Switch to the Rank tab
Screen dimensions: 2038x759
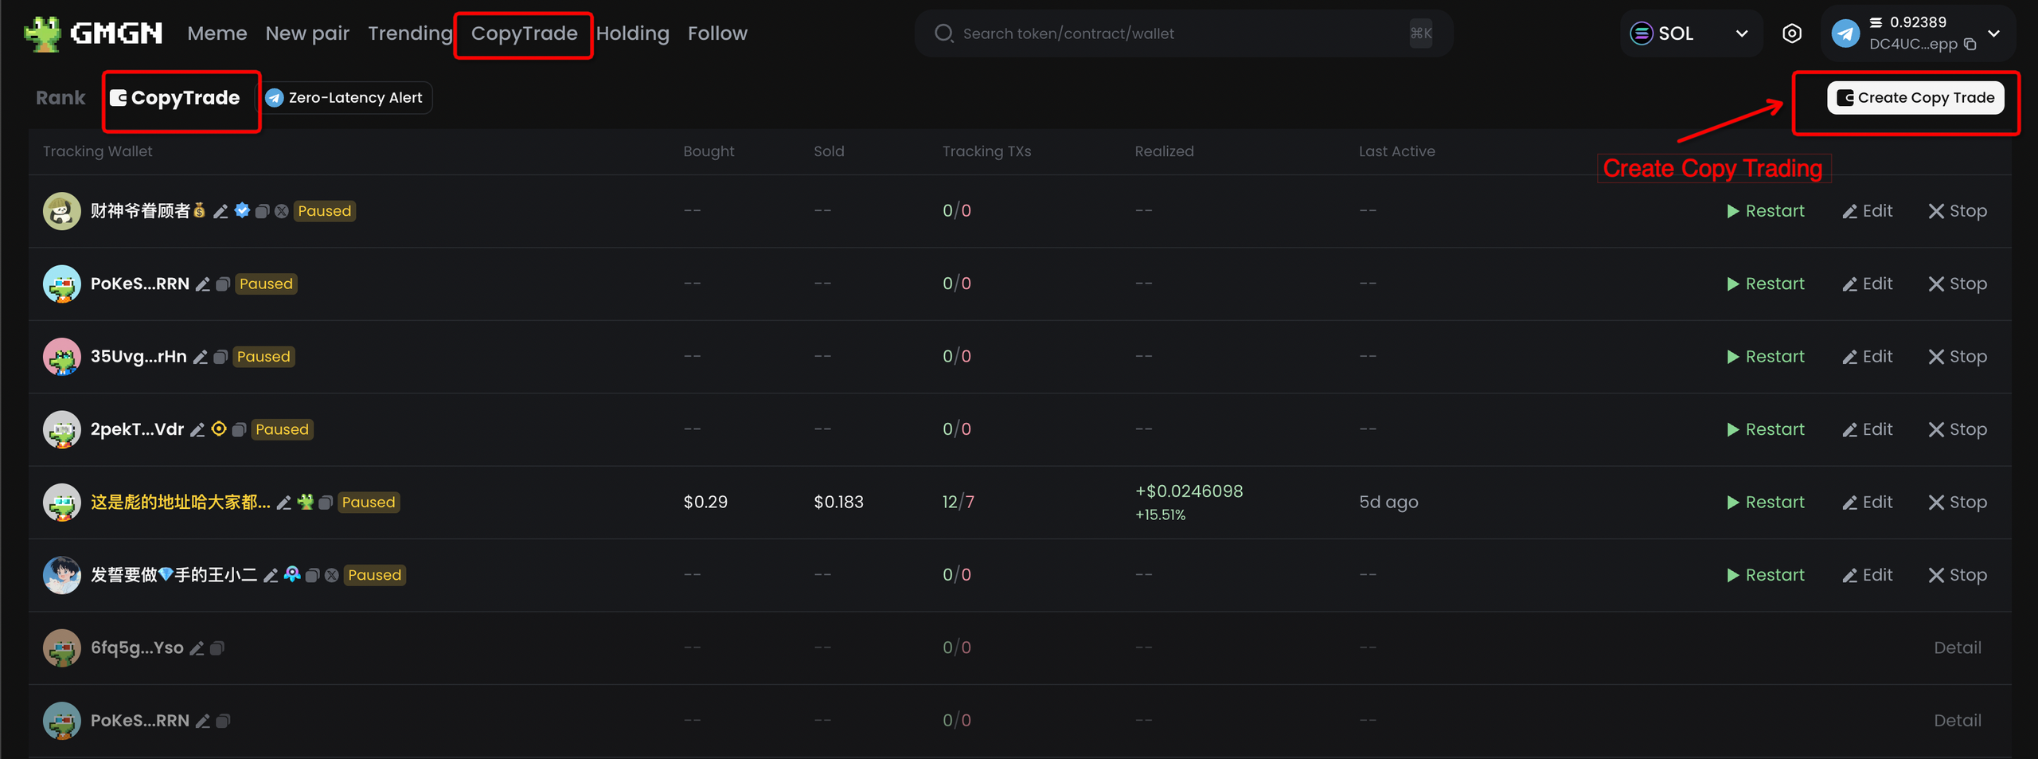[x=61, y=98]
